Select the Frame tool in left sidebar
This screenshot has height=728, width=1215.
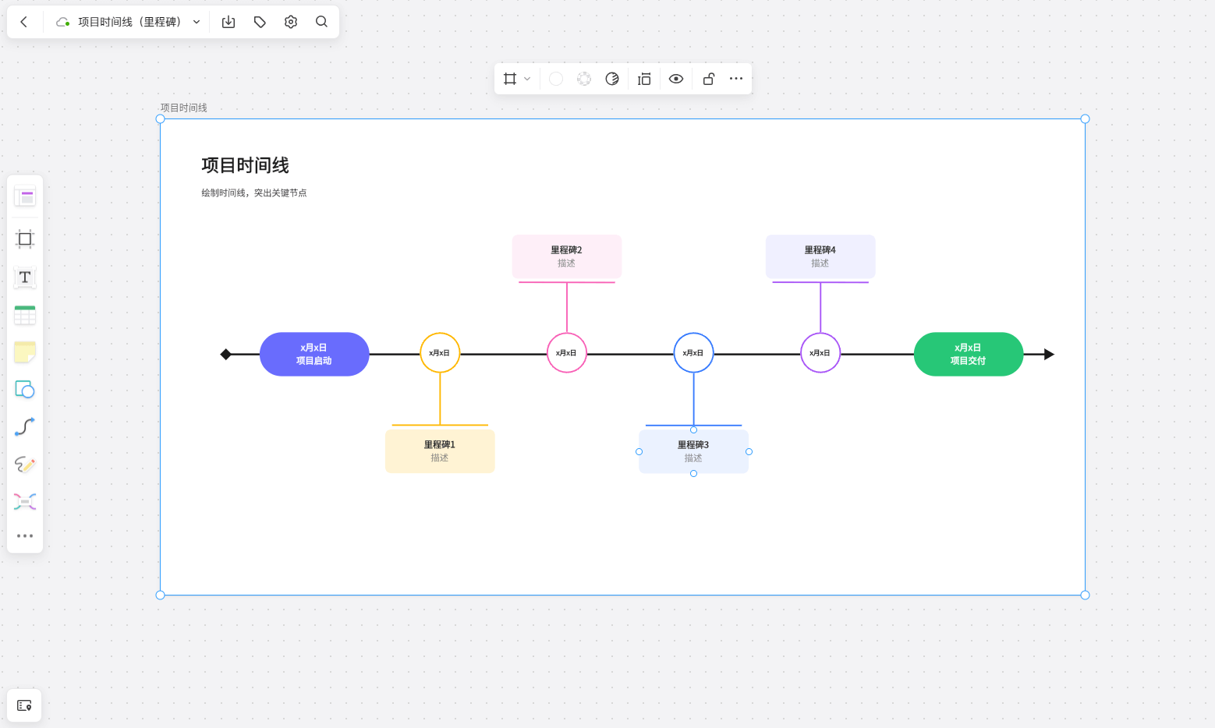pyautogui.click(x=25, y=239)
